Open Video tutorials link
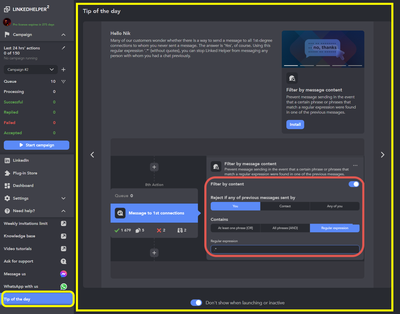400x314 pixels. click(x=18, y=249)
